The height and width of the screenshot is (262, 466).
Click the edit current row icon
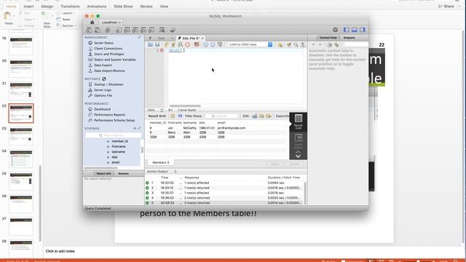click(x=255, y=116)
